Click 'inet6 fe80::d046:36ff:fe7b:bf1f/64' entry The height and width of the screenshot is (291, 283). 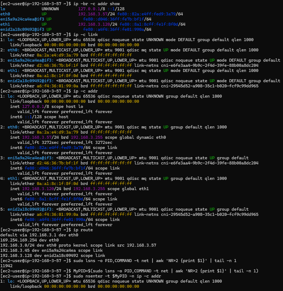point(51,168)
